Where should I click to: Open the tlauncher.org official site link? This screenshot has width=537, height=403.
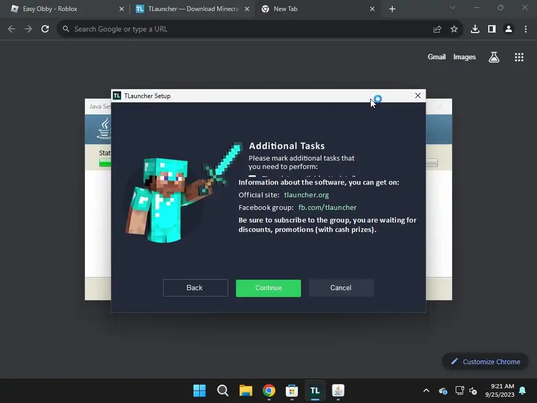306,195
